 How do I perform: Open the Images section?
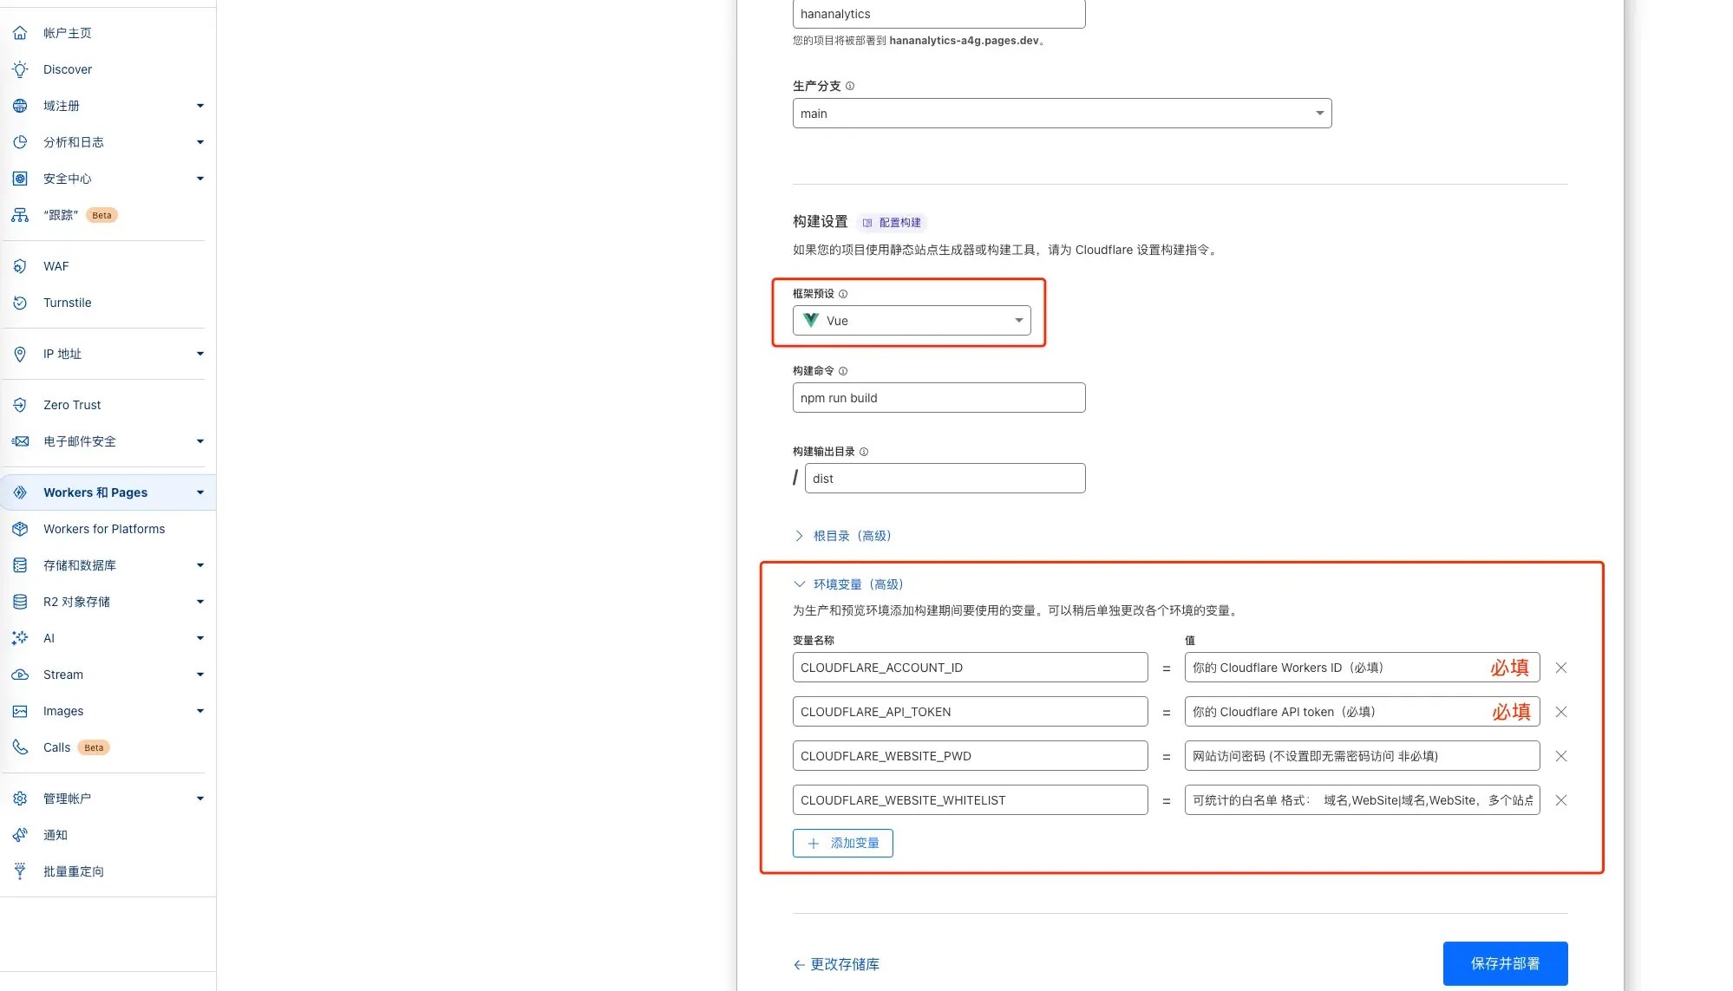click(62, 711)
